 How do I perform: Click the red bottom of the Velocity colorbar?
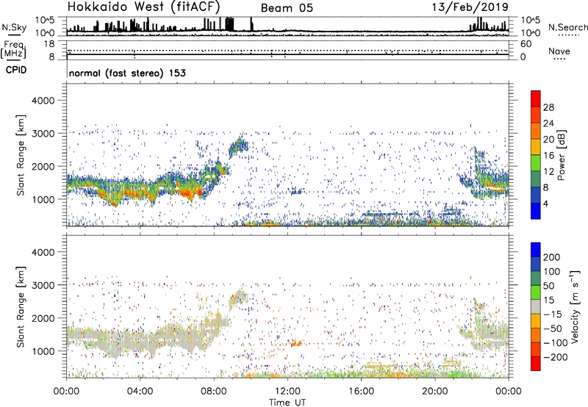click(536, 364)
